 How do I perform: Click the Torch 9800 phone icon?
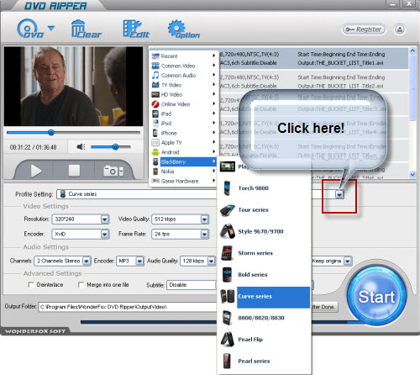(227, 187)
